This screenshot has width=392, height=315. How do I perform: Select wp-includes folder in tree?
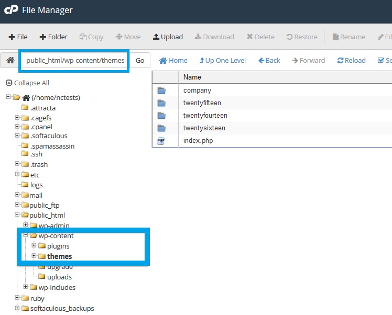pyautogui.click(x=57, y=288)
